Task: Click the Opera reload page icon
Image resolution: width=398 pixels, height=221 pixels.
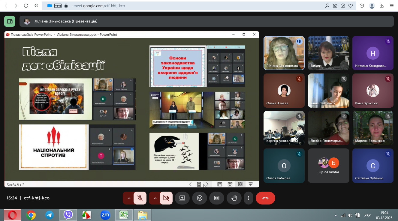Action: click(x=26, y=6)
